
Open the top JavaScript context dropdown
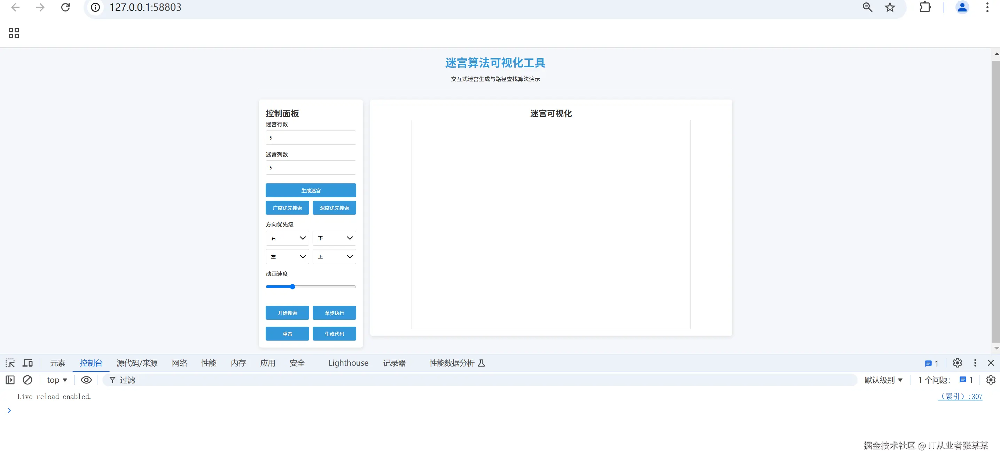pos(57,380)
